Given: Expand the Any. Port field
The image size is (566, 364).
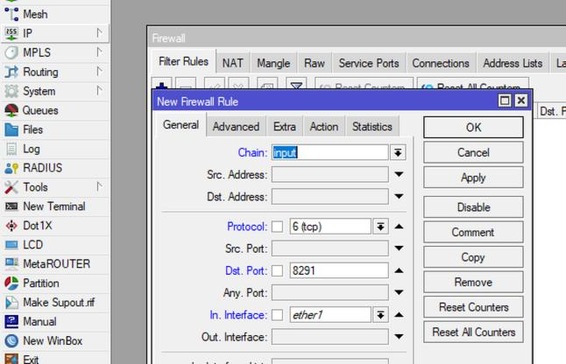Looking at the screenshot, I should click(x=399, y=292).
